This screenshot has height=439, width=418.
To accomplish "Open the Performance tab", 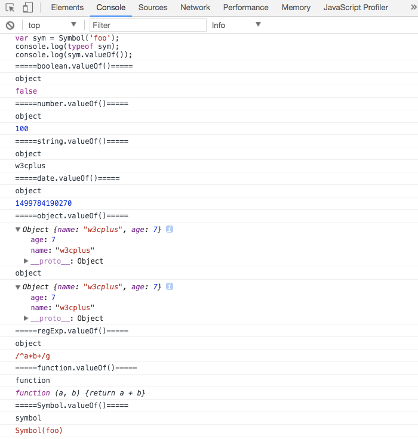I will [x=245, y=8].
